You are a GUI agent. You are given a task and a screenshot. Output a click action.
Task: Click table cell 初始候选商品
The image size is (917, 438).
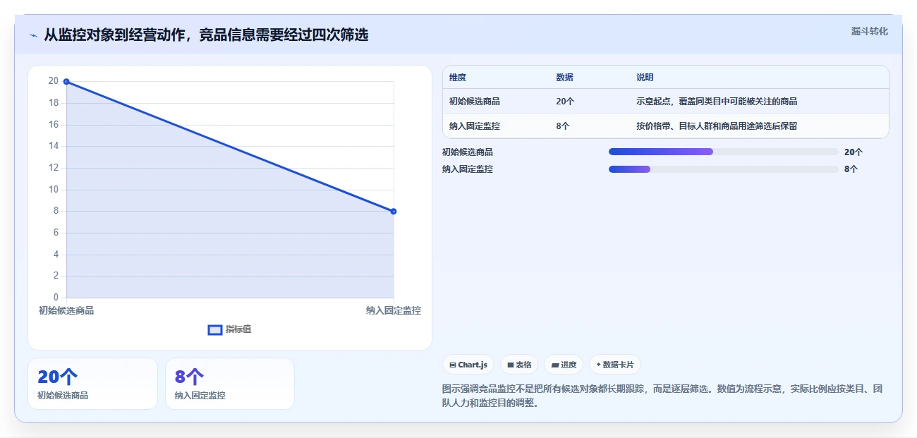(x=474, y=102)
